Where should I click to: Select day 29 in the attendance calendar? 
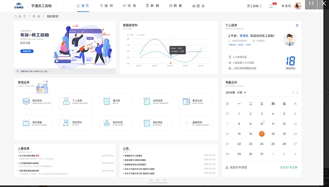[x=239, y=154]
